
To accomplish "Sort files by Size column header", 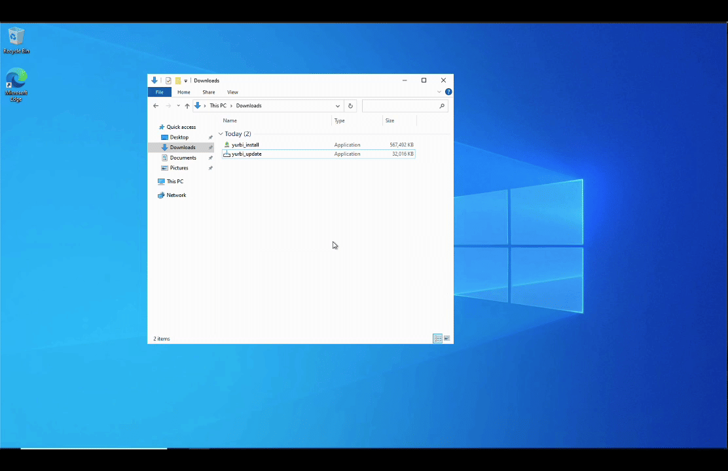I will pyautogui.click(x=390, y=121).
